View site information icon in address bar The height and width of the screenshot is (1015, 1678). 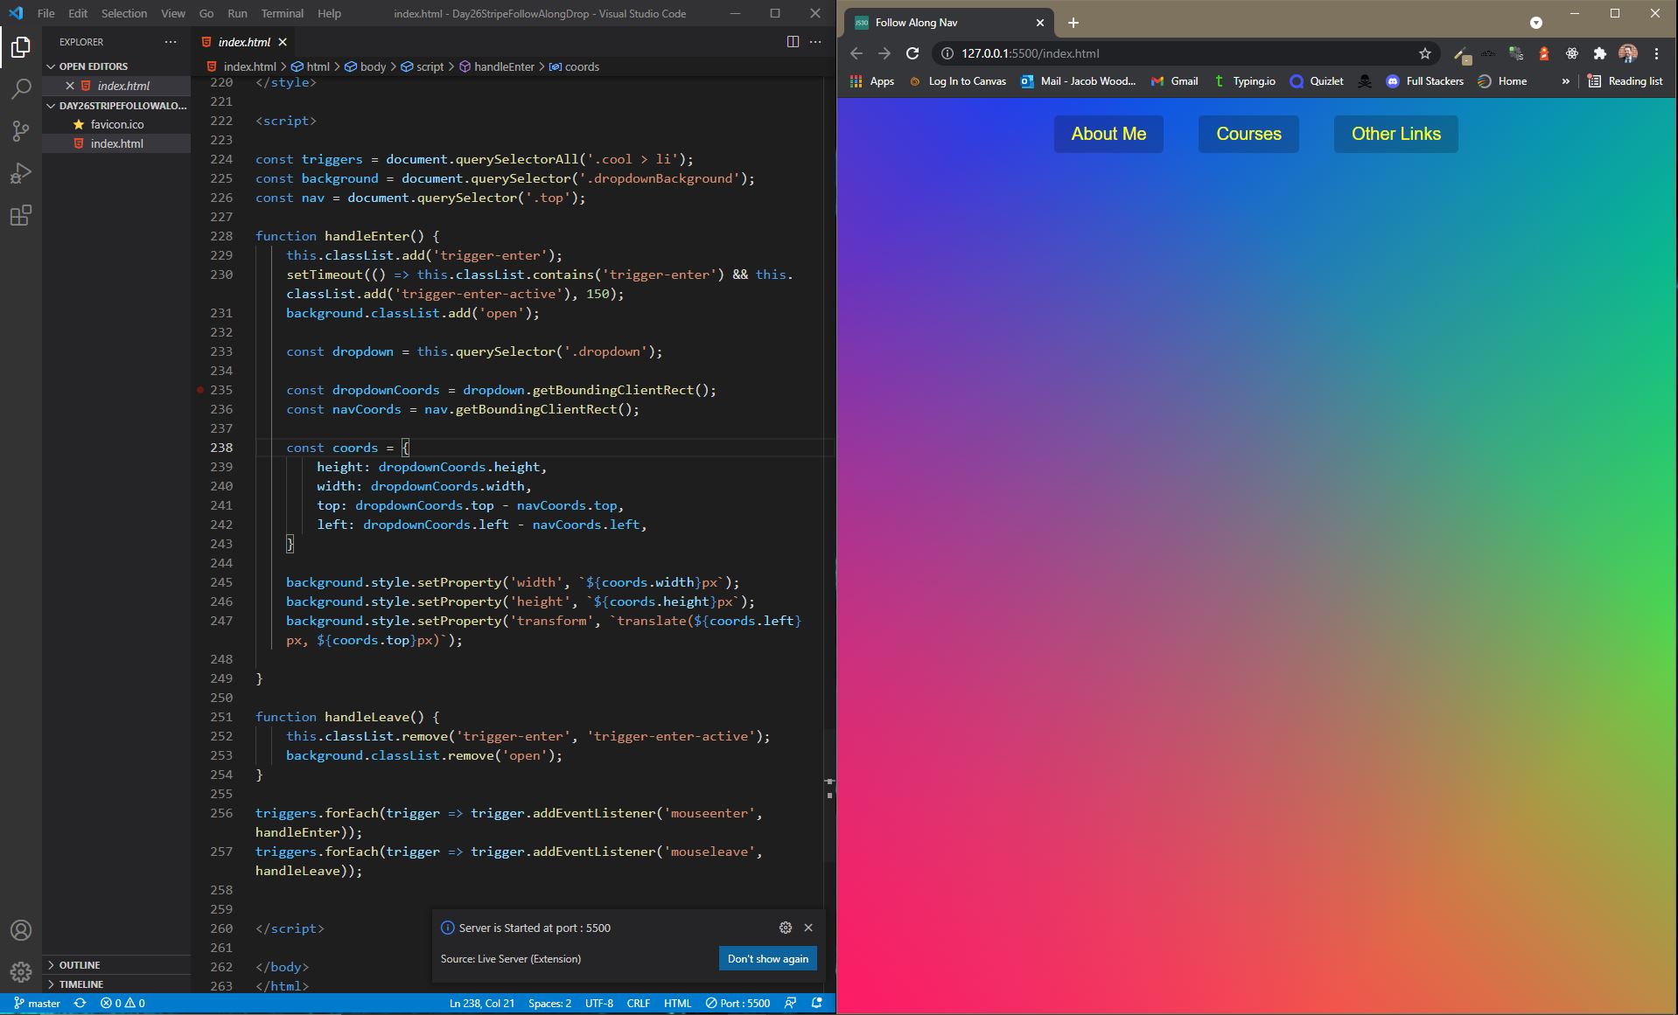(947, 53)
